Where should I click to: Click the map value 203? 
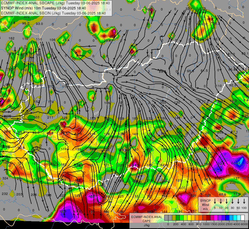click(19, 194)
